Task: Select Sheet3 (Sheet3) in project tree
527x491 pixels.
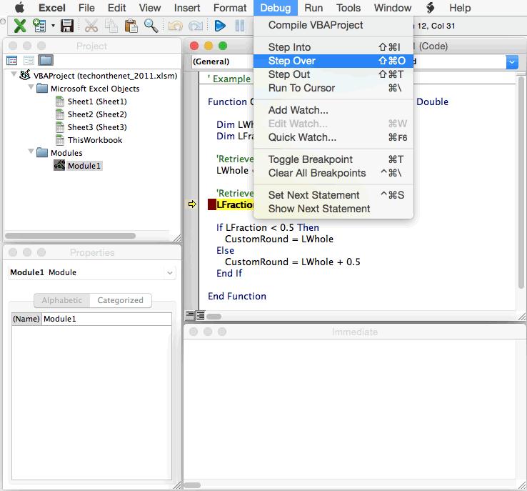Action: 91,127
